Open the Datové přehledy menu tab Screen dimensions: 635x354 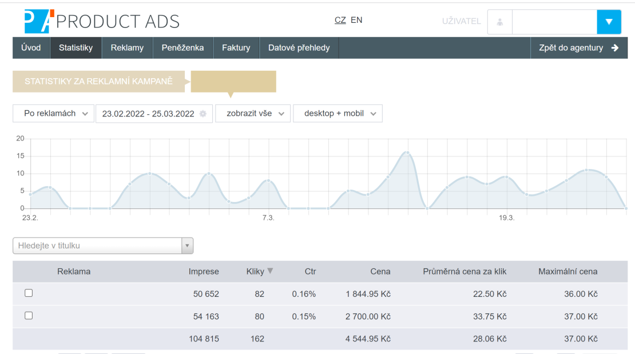(299, 48)
